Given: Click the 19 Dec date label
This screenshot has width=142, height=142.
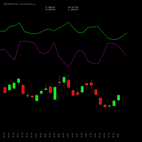Looking at the screenshot, I should pos(95,135).
